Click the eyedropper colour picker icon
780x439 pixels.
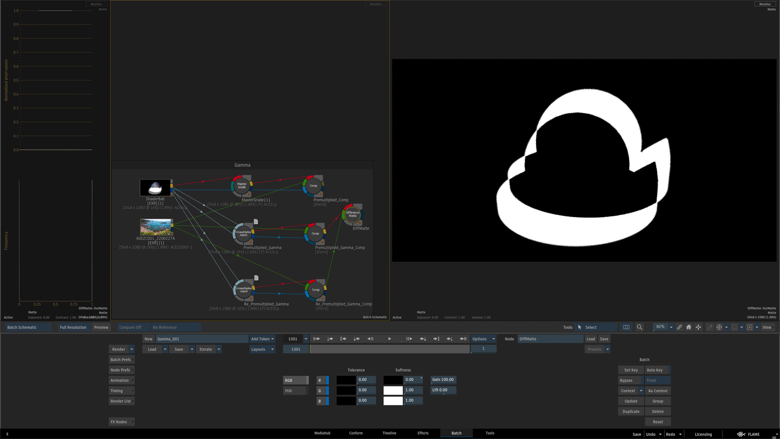pyautogui.click(x=709, y=327)
